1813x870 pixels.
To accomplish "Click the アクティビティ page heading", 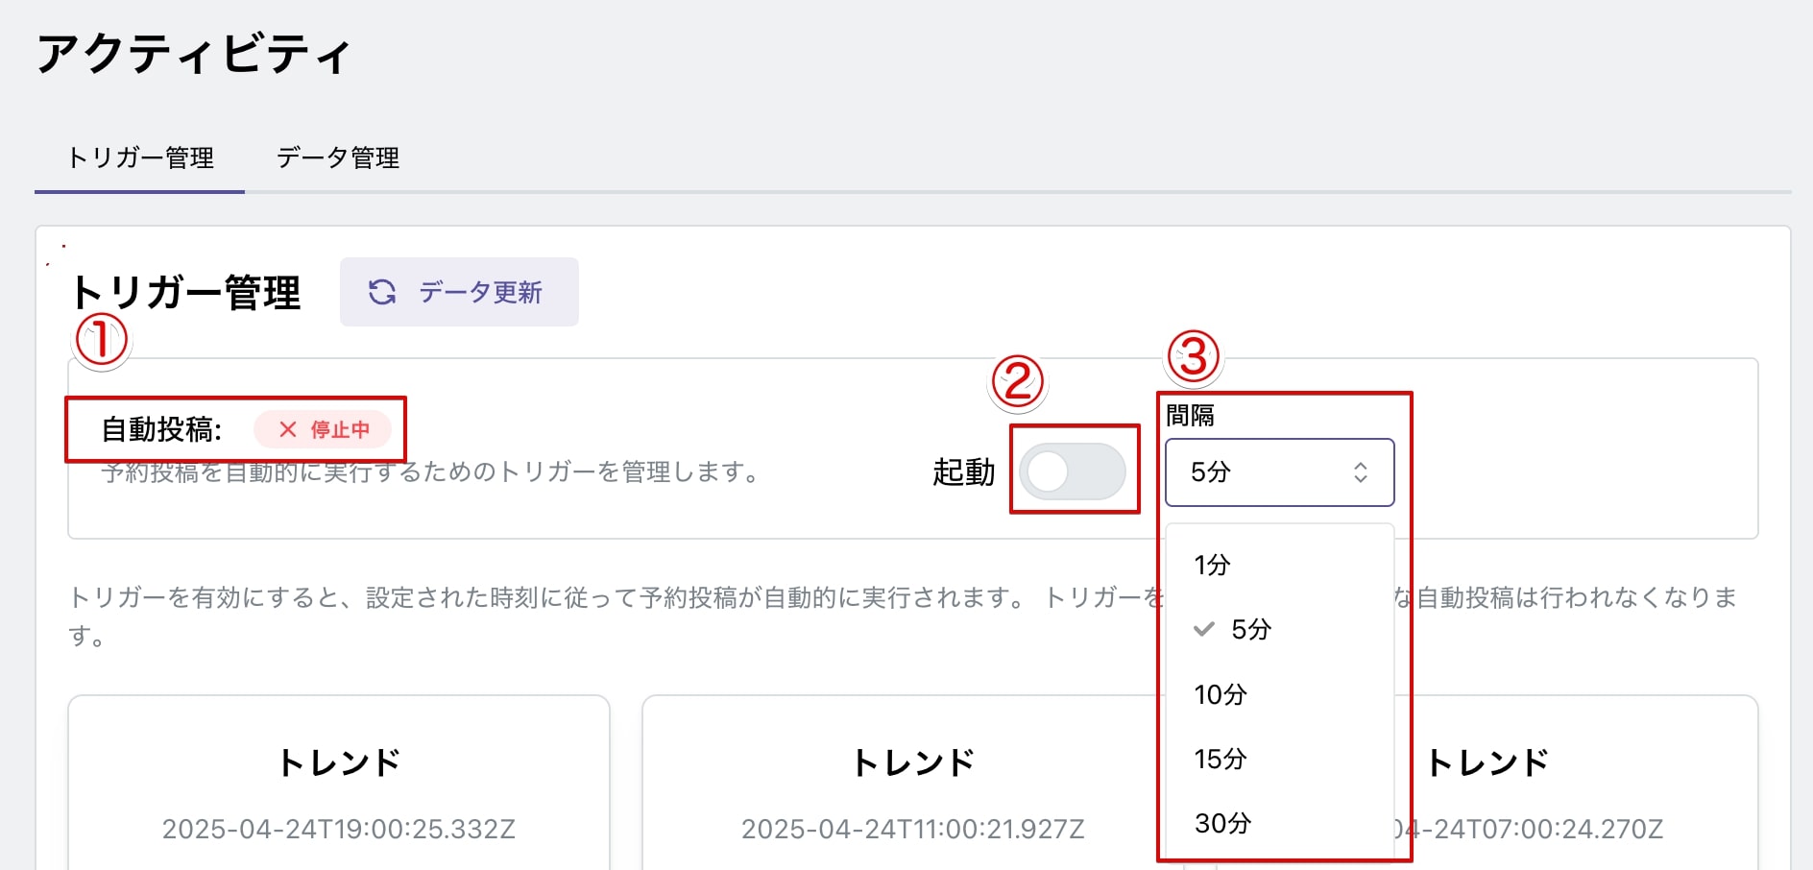I will pyautogui.click(x=195, y=54).
